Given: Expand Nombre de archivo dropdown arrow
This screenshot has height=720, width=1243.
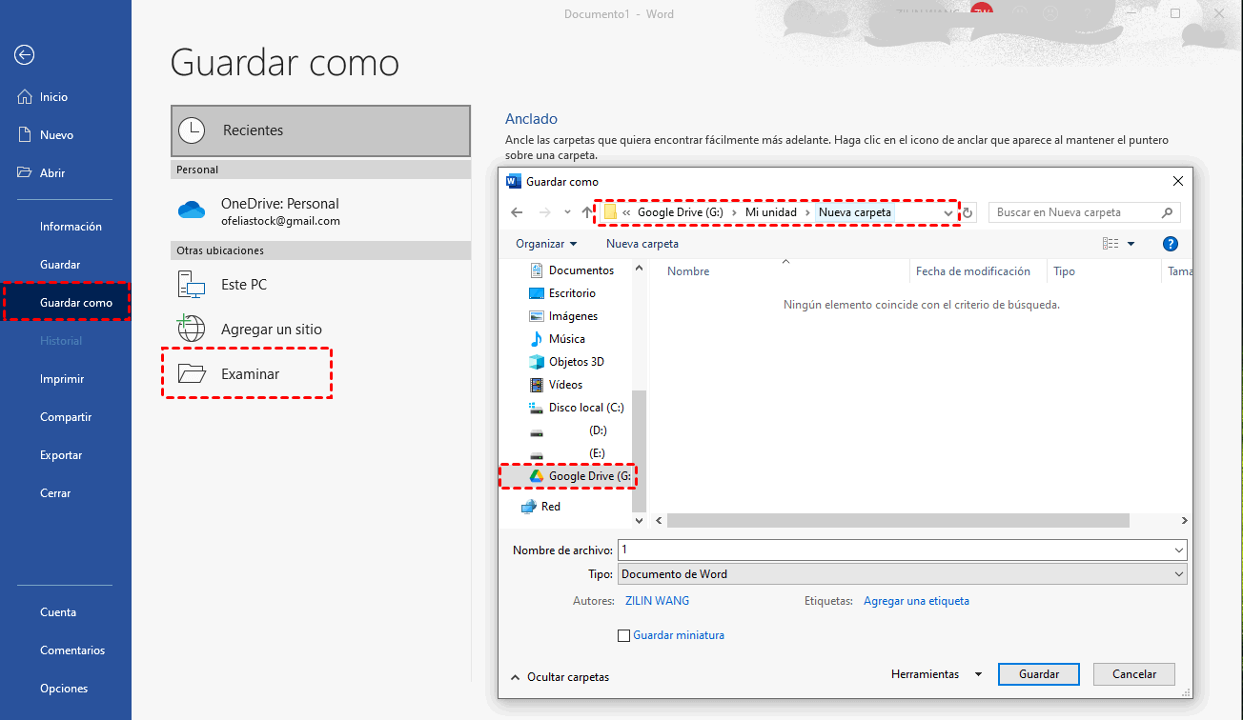Looking at the screenshot, I should (x=1179, y=550).
